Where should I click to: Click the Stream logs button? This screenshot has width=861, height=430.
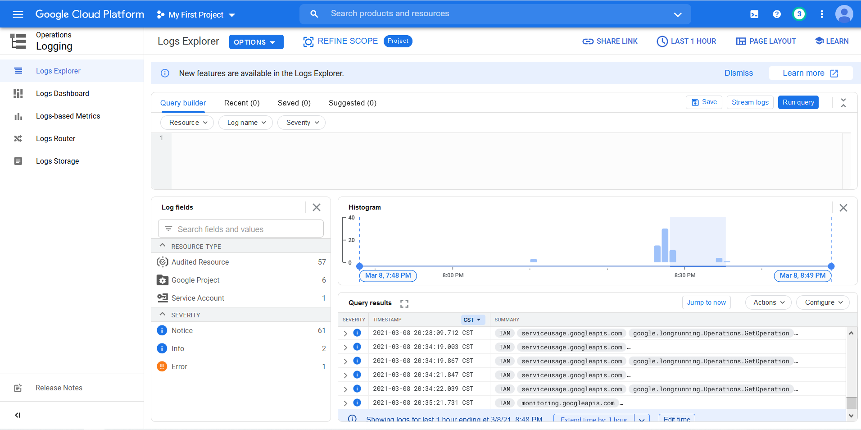[750, 102]
